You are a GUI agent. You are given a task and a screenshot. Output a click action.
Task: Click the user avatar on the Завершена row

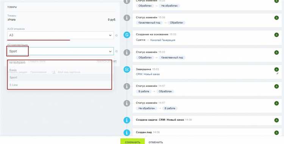coord(276,69)
